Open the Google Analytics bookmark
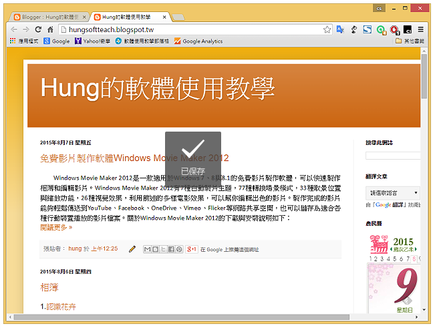 (x=198, y=41)
